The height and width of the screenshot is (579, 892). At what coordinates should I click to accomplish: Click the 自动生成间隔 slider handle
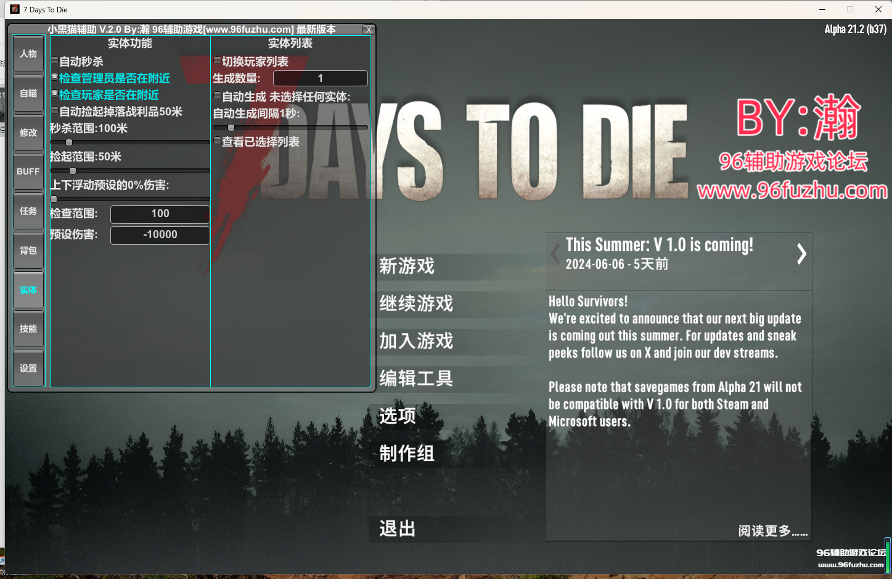pos(231,128)
